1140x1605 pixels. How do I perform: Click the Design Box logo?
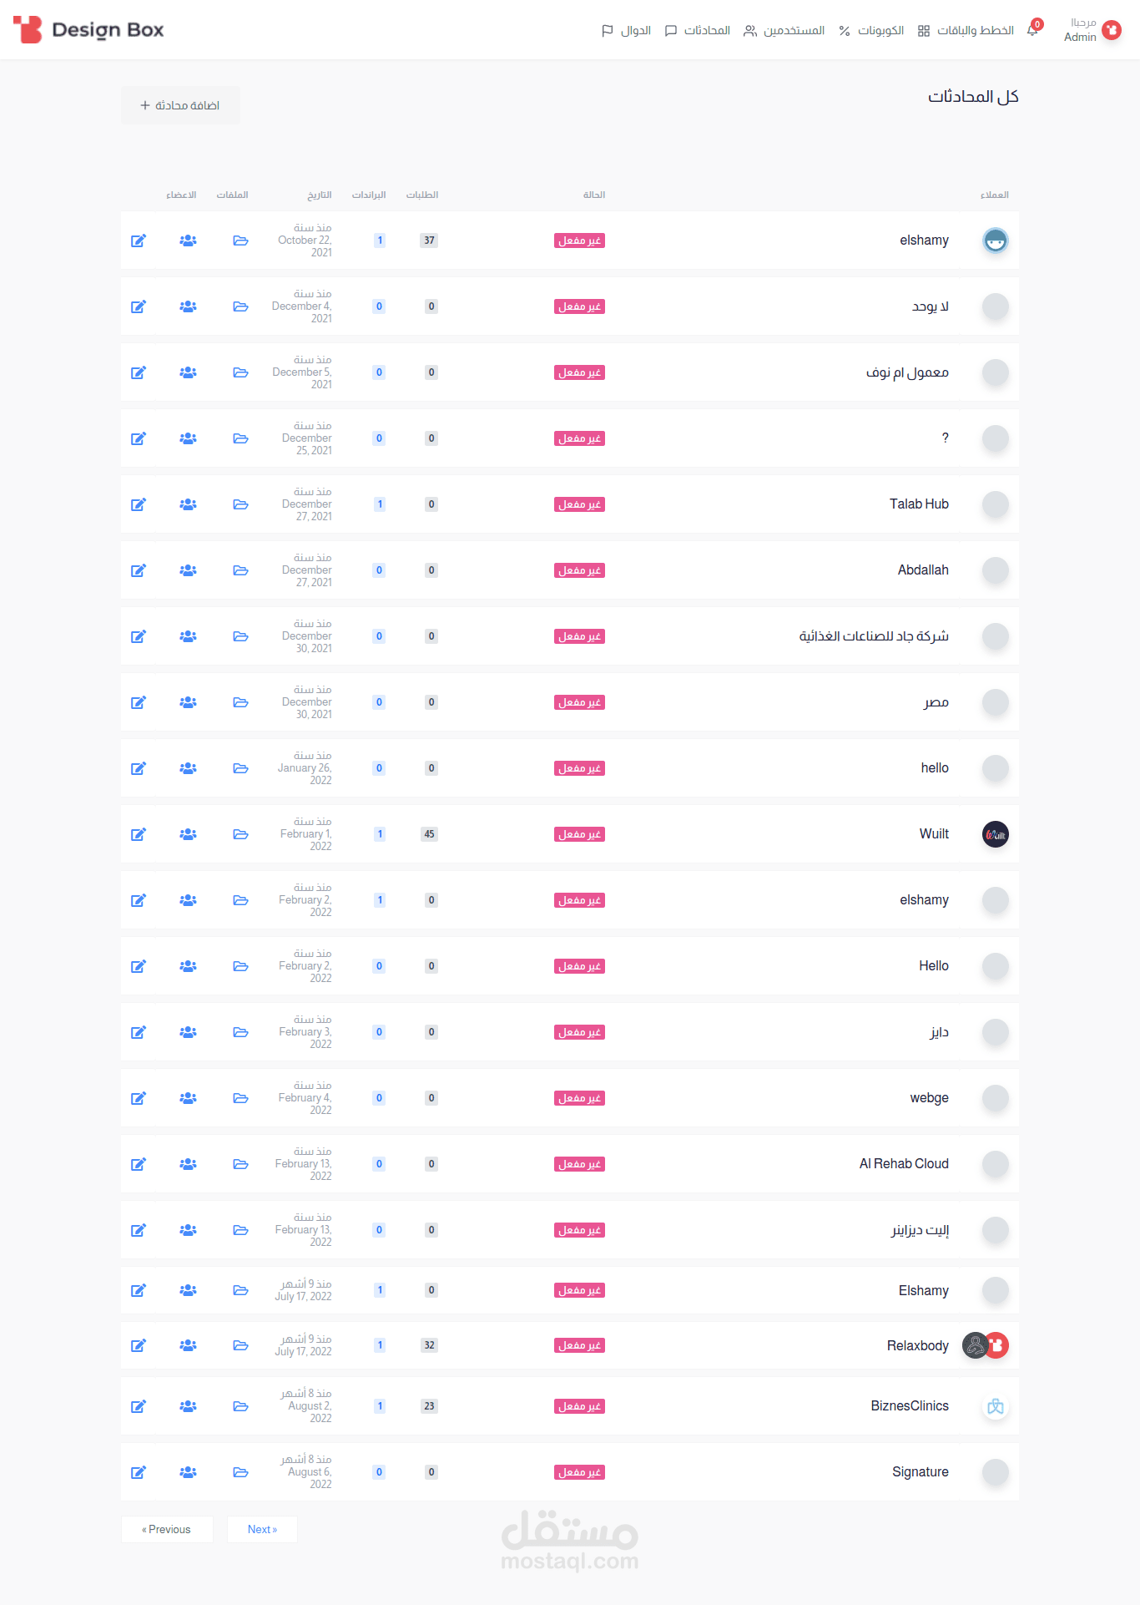(88, 30)
